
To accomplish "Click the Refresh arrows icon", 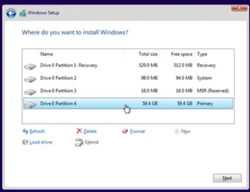I will coord(25,131).
